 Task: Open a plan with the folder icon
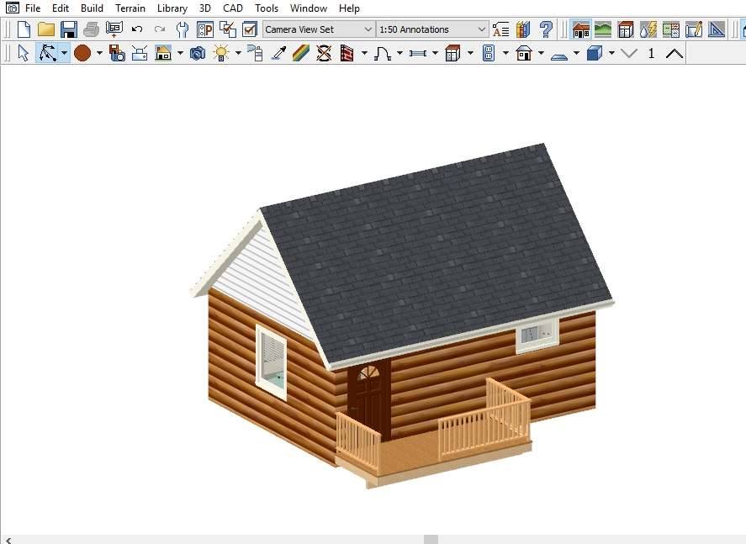coord(46,29)
